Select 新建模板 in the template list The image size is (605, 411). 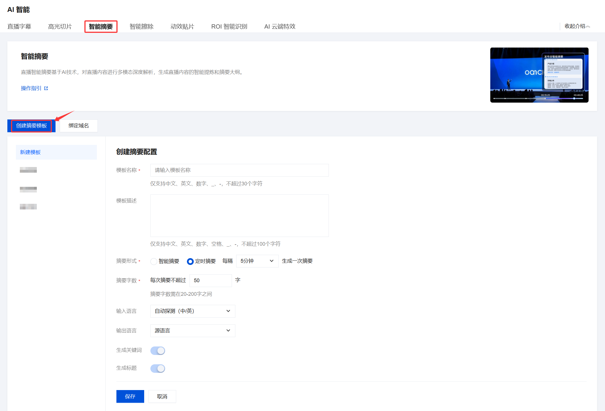pos(56,152)
